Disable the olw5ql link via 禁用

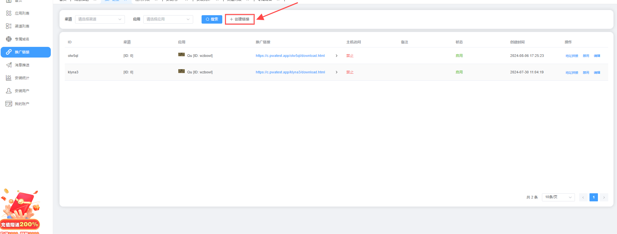[586, 56]
